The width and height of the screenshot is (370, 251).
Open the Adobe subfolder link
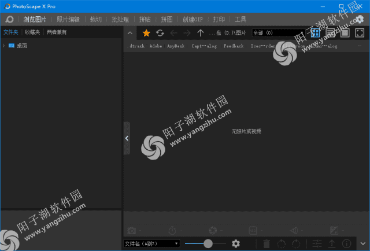coord(156,46)
